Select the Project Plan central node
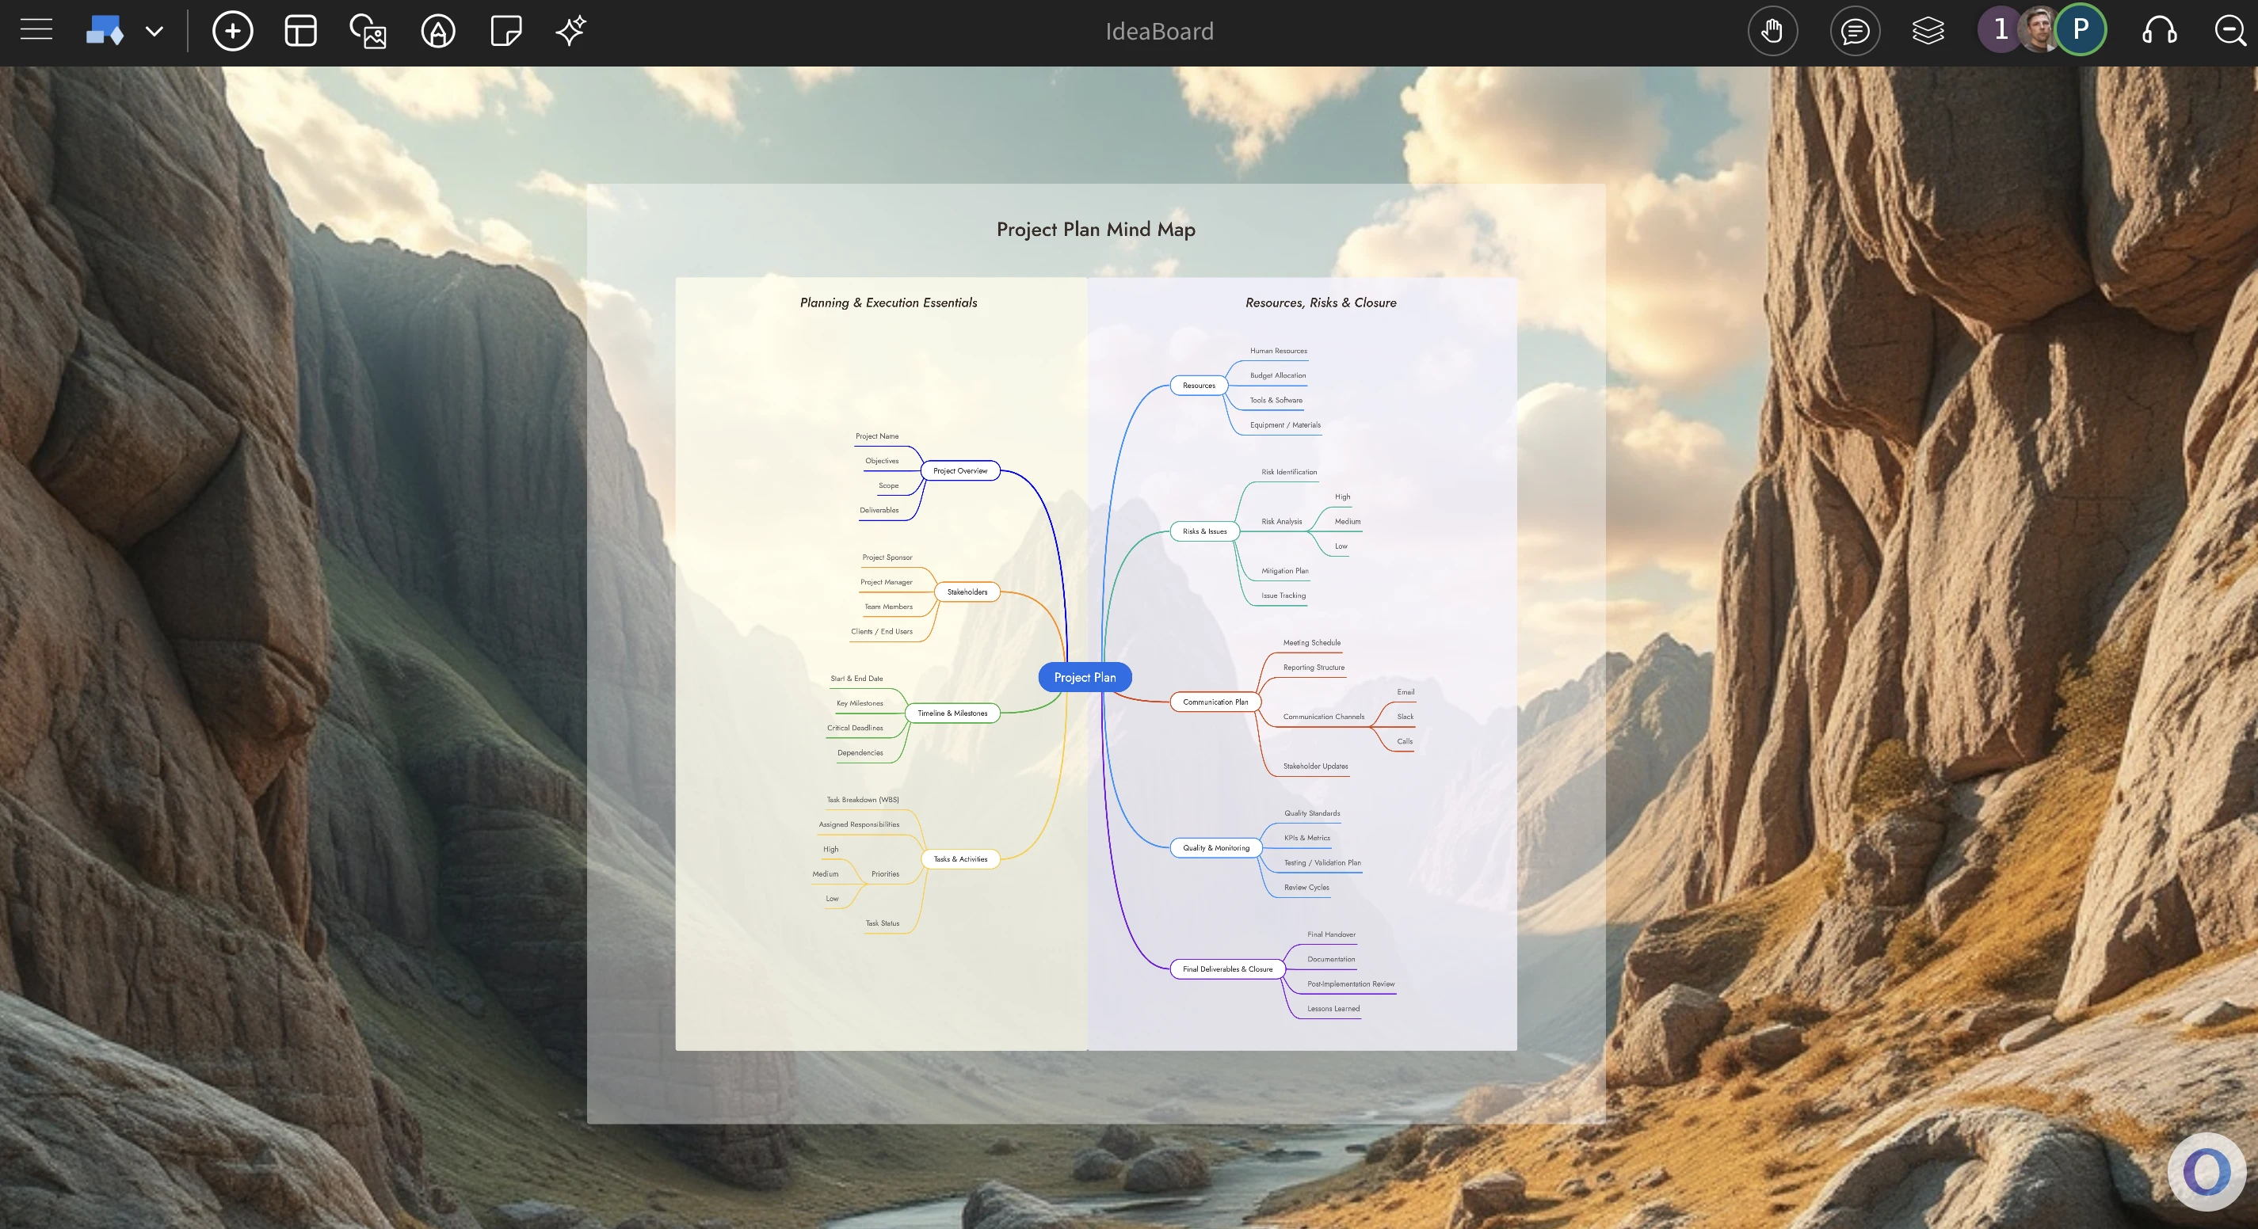The height and width of the screenshot is (1229, 2258). coord(1085,677)
